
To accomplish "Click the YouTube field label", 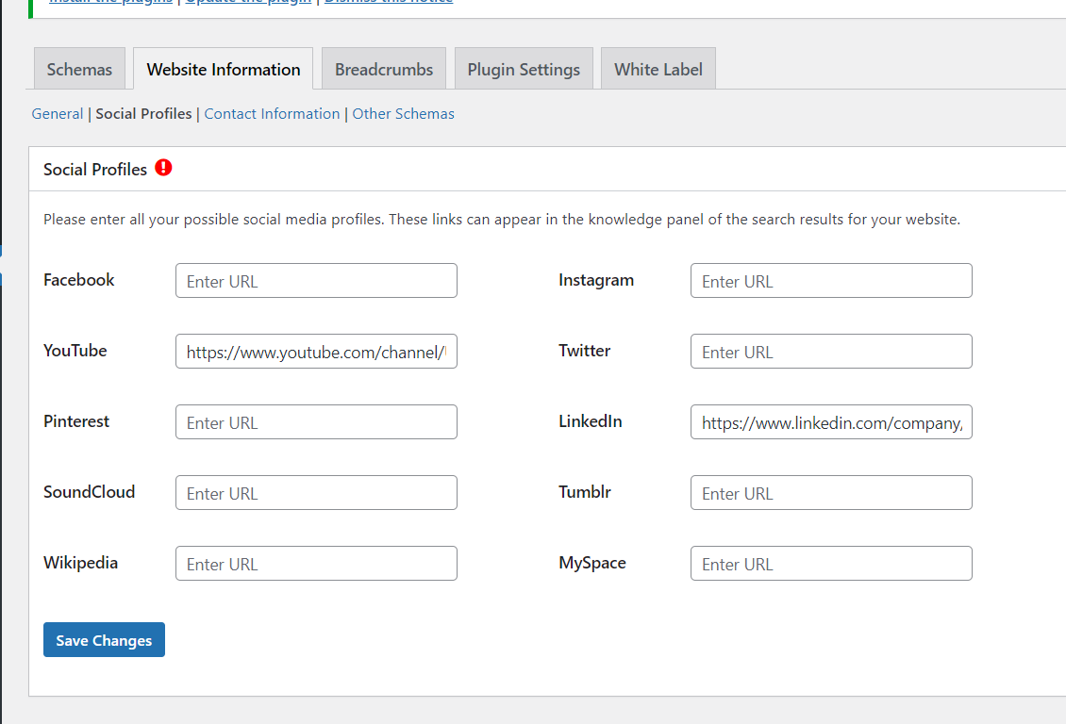I will pyautogui.click(x=75, y=351).
